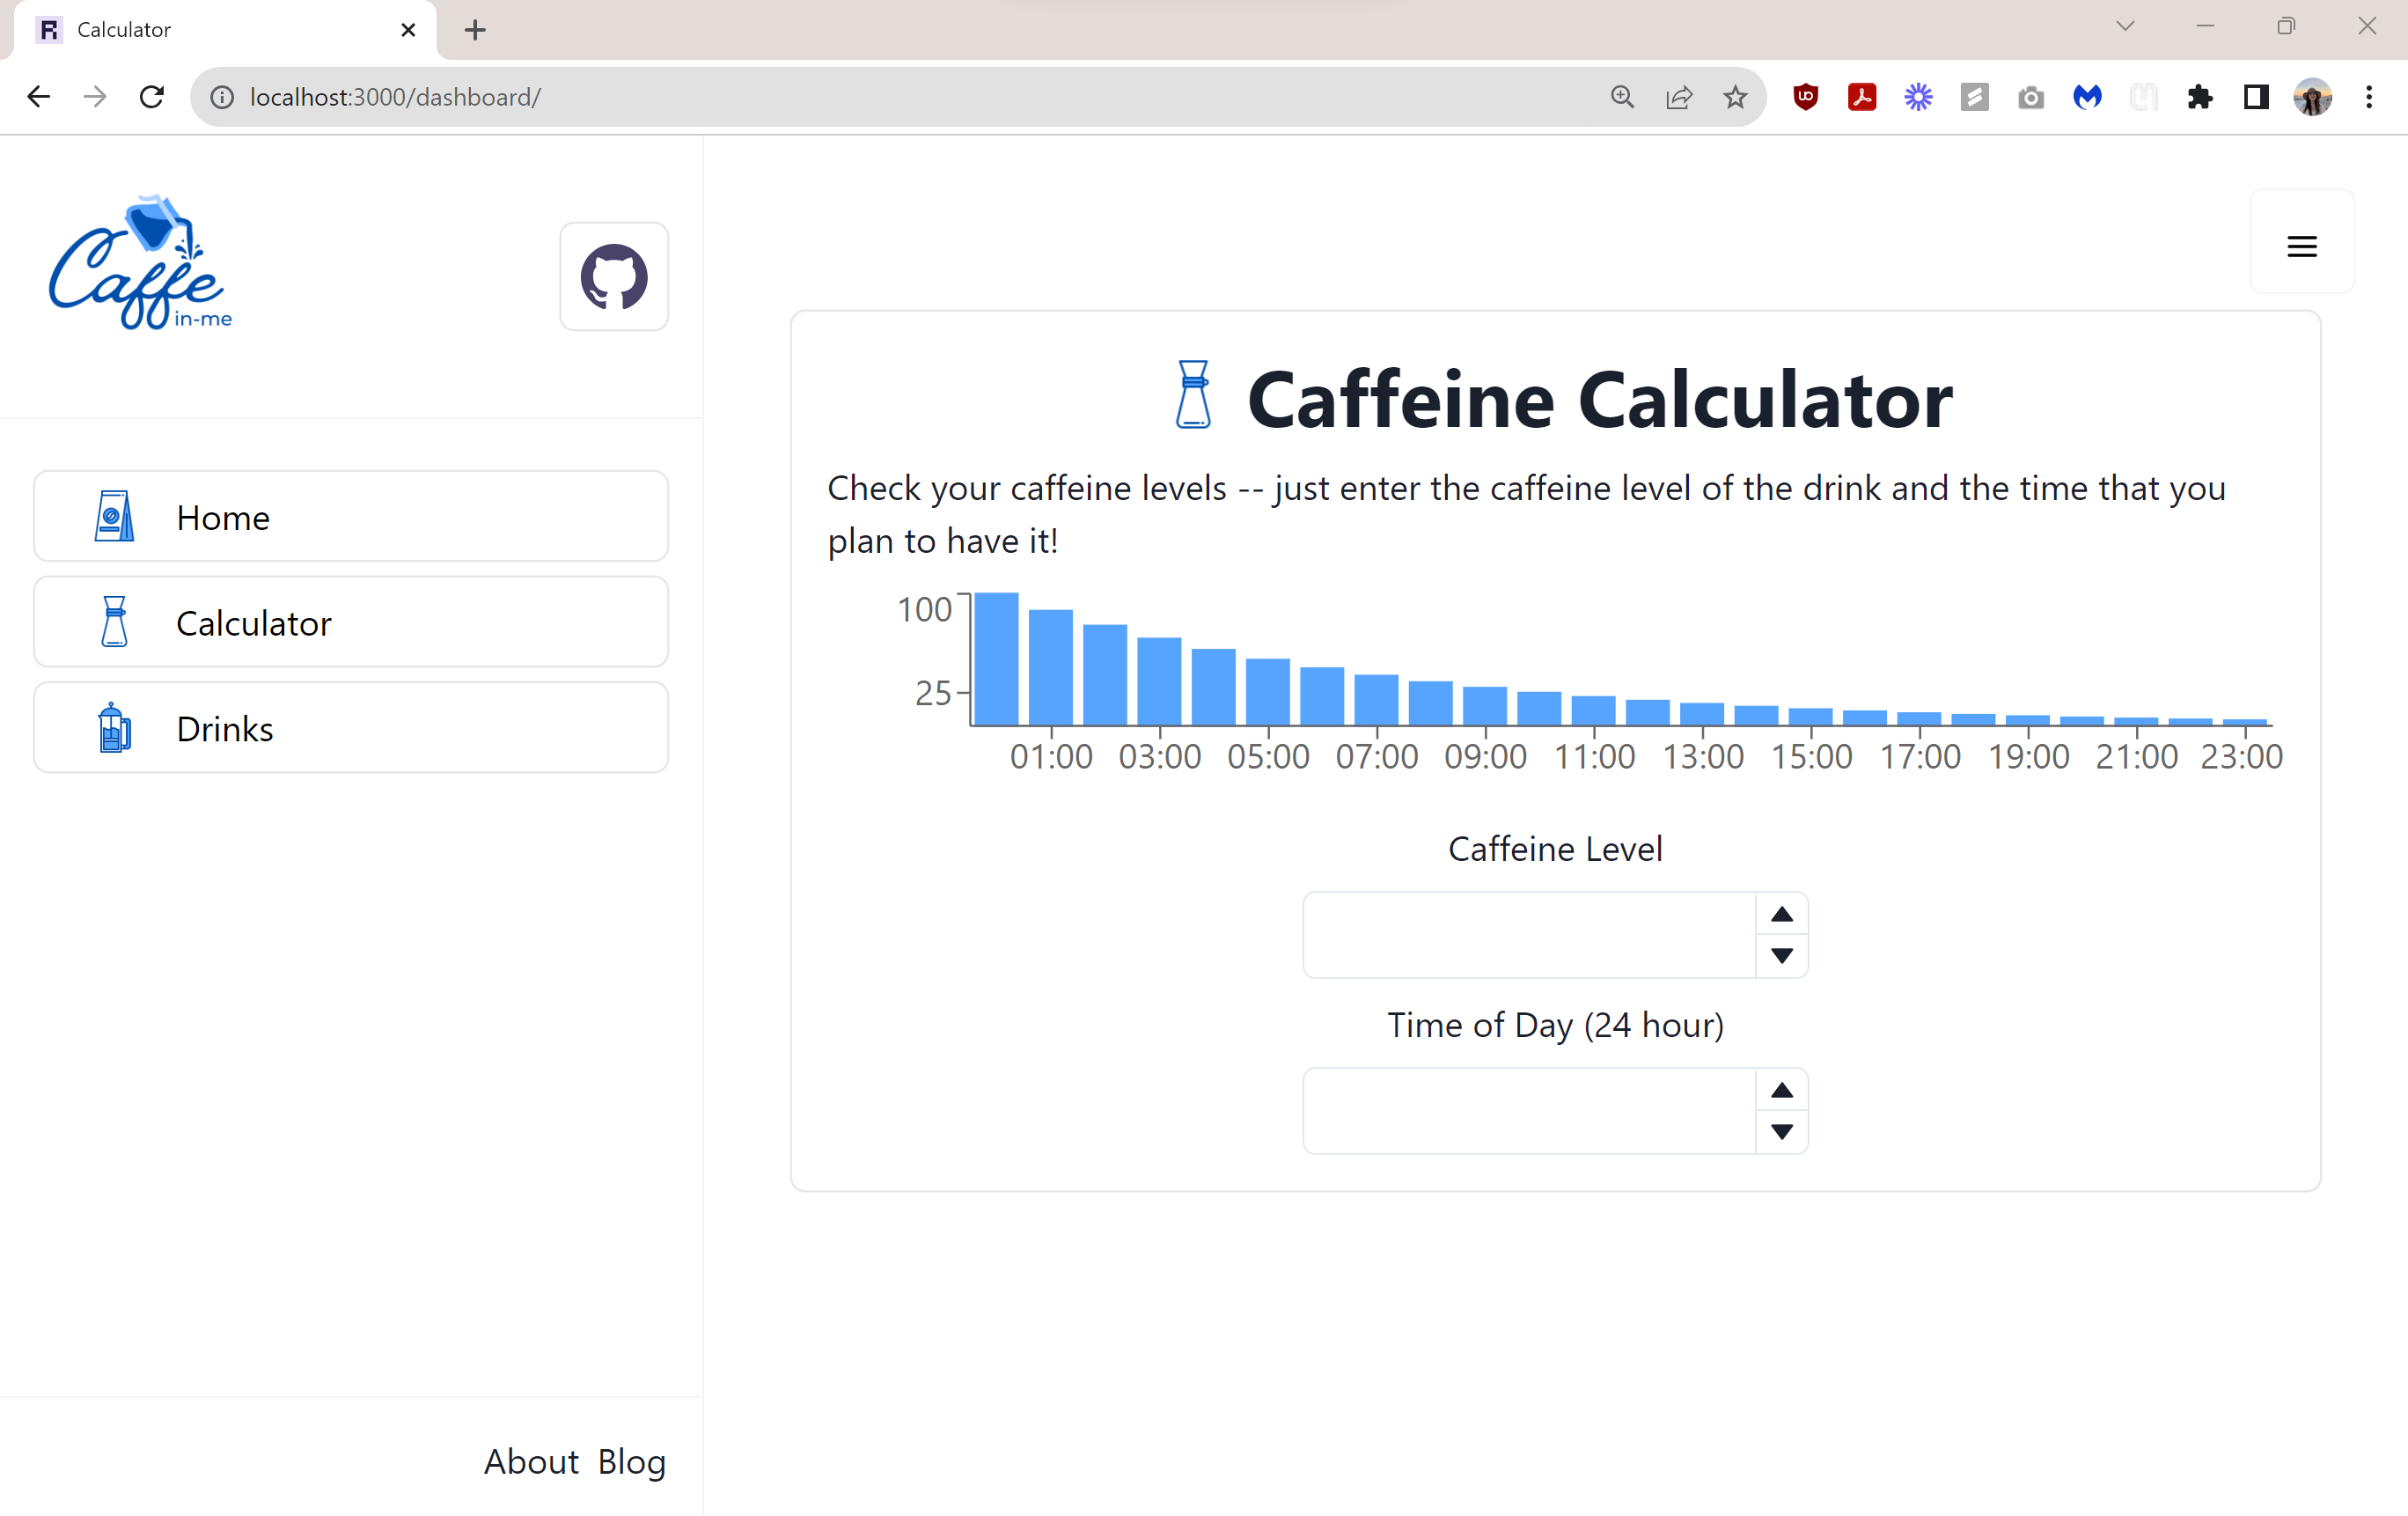Click the uBlock Origin extension icon

tap(1805, 97)
